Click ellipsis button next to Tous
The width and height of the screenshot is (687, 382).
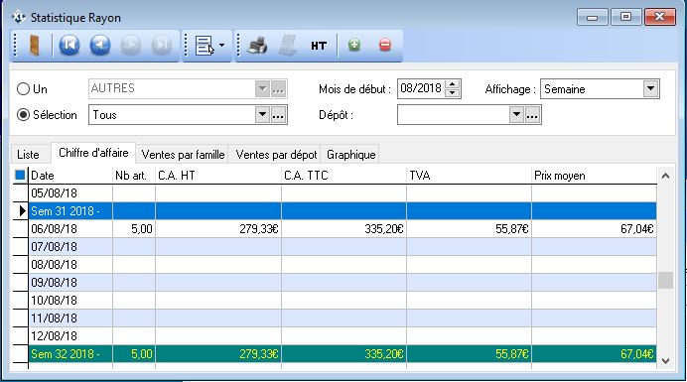[278, 115]
